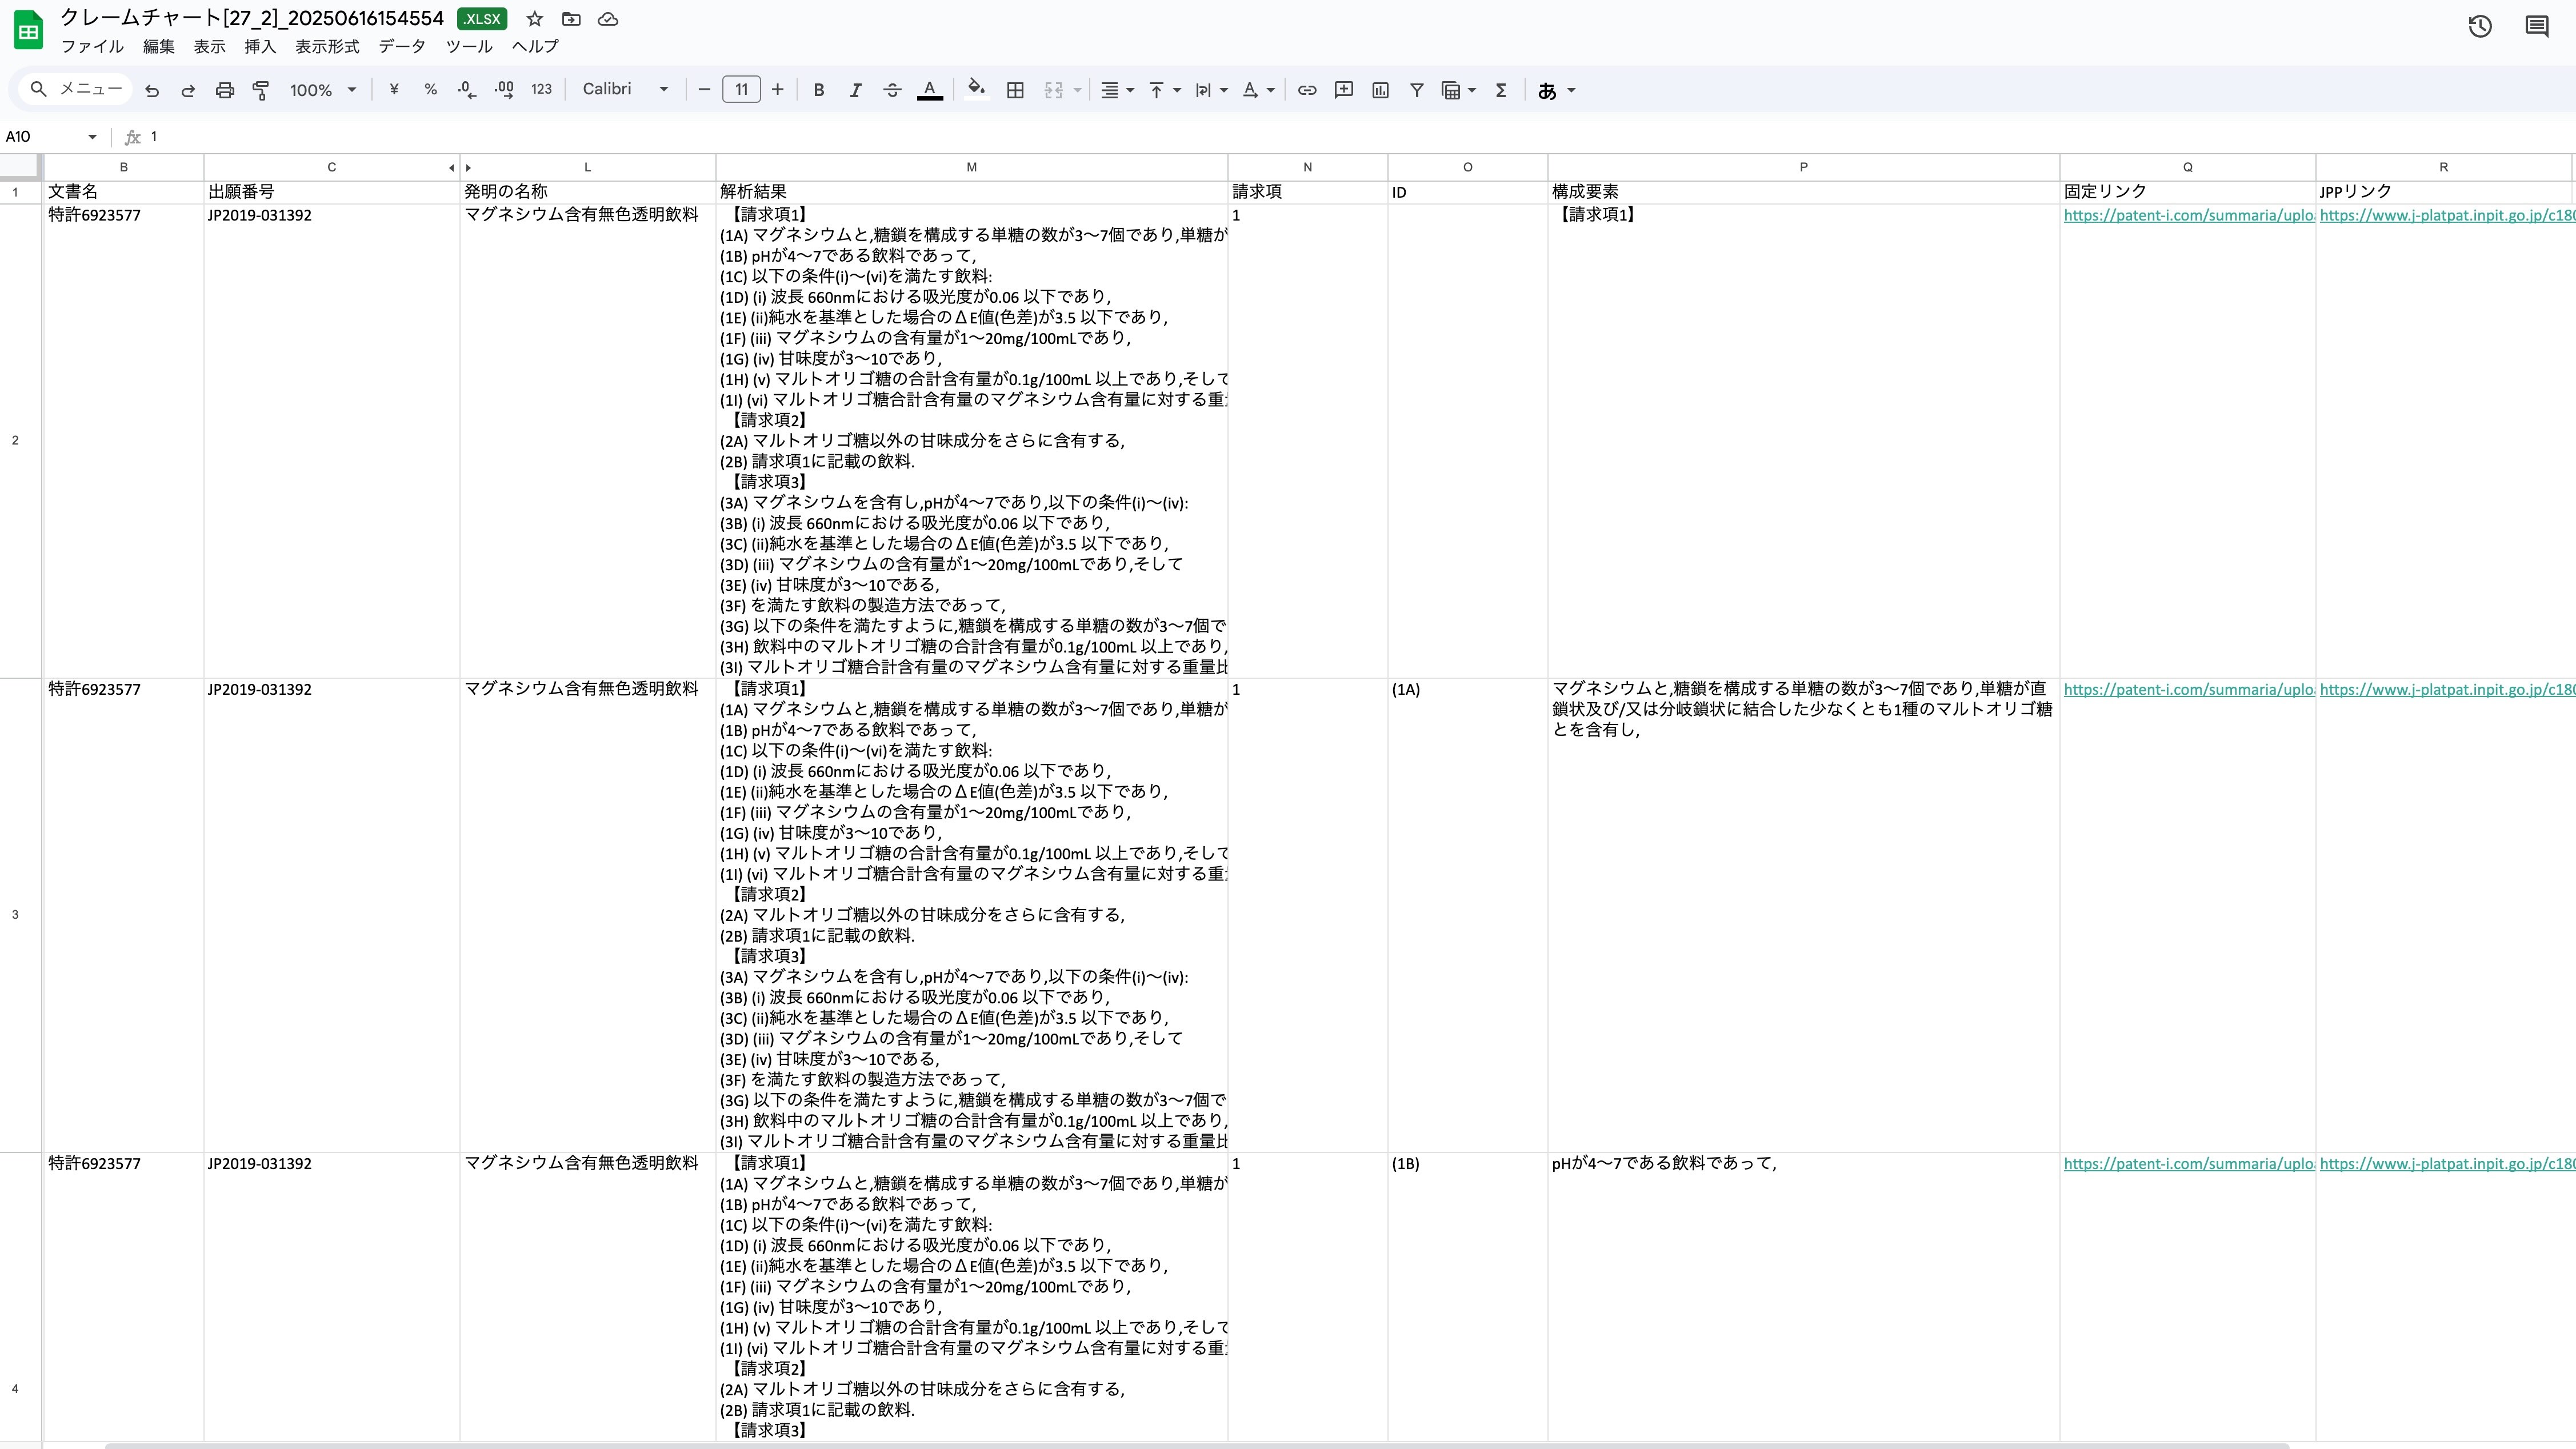2576x1449 pixels.
Task: Click the メニュー search box
Action: [76, 90]
